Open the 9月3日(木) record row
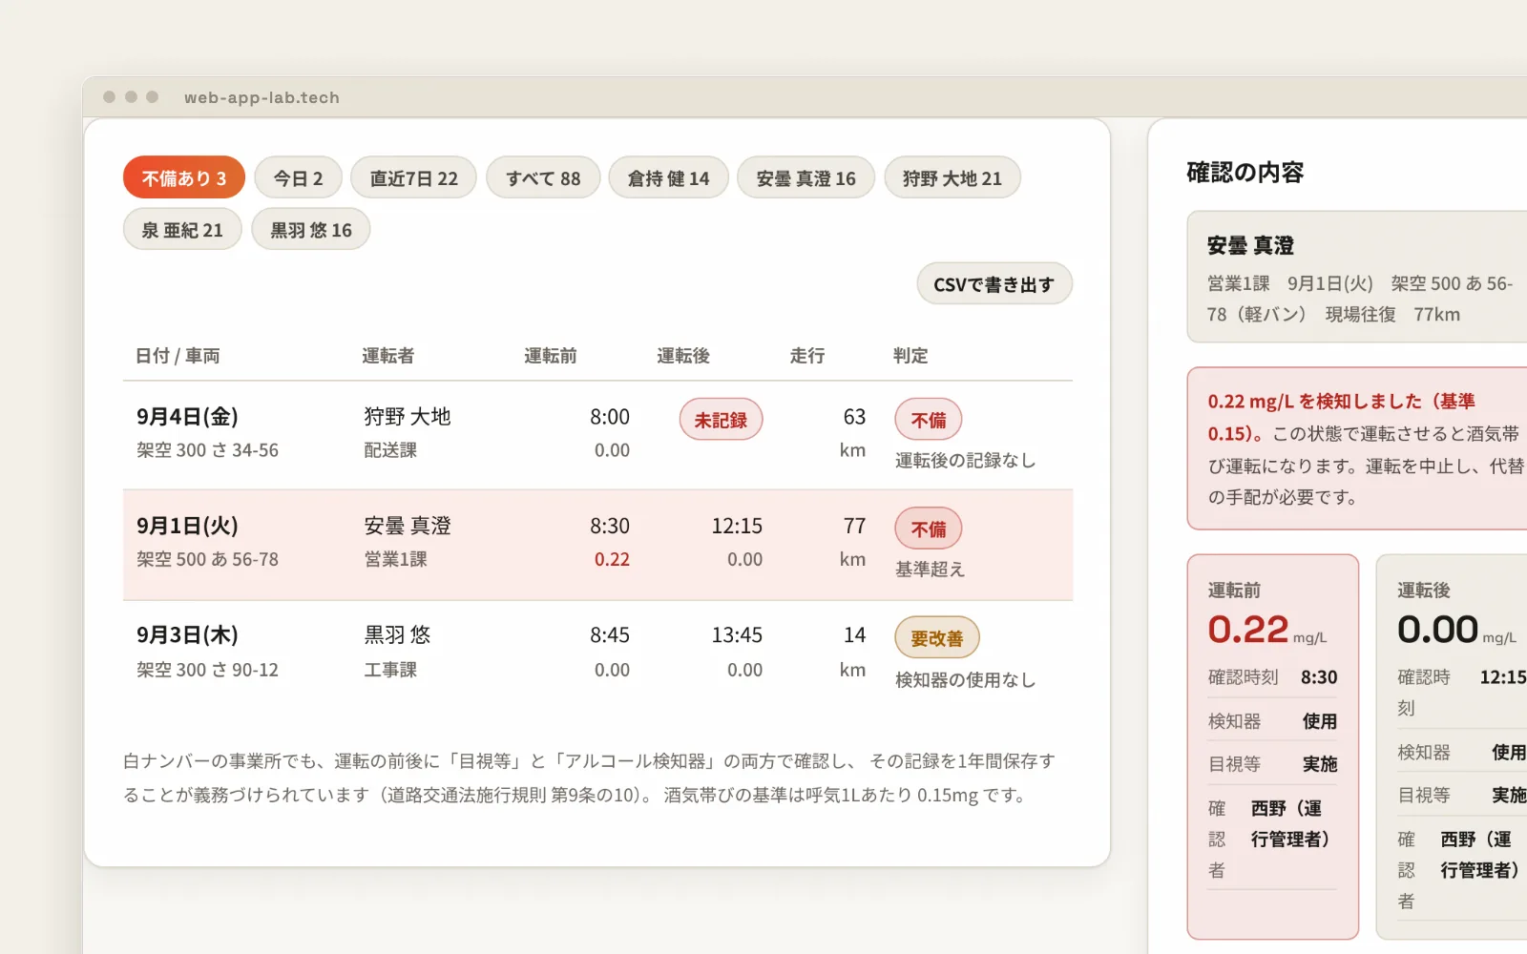Screen dimensions: 1527x954 click(x=597, y=654)
